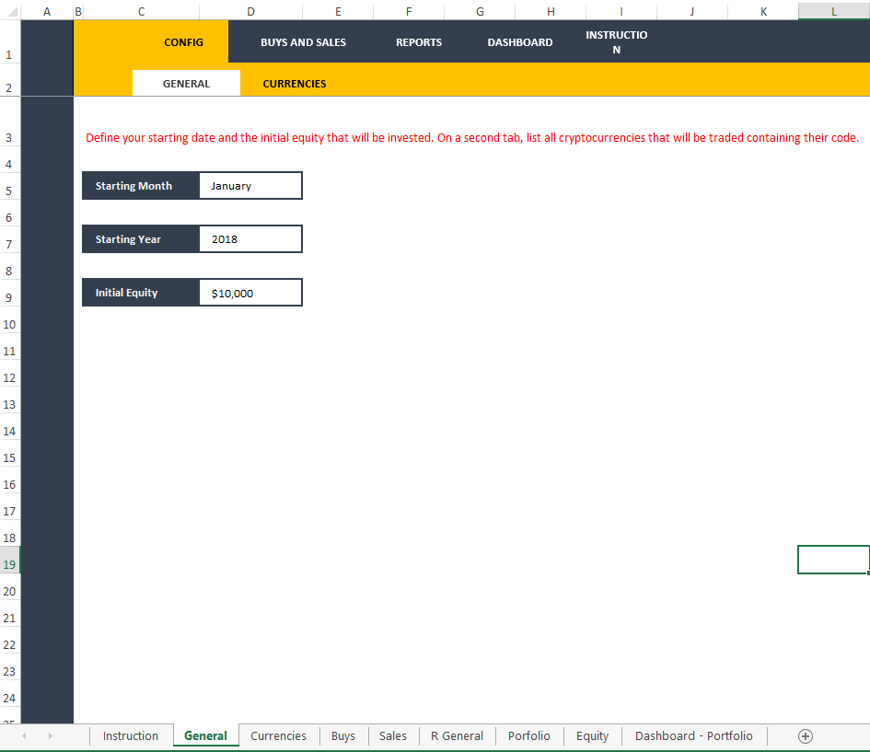Open the Dashboard - Portfolio sheet tab
The height and width of the screenshot is (752, 870).
coord(693,736)
